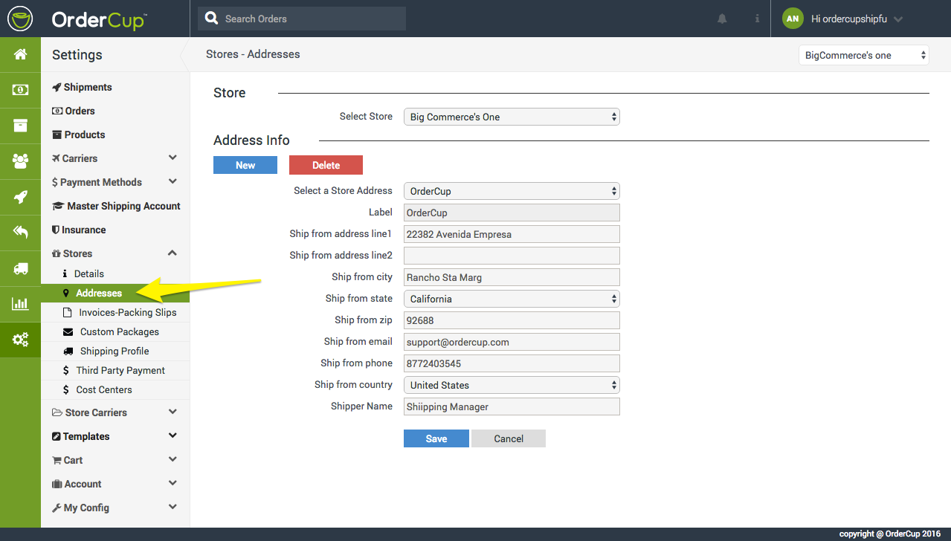The height and width of the screenshot is (541, 951).
Task: Click the New address button
Action: [x=245, y=165]
